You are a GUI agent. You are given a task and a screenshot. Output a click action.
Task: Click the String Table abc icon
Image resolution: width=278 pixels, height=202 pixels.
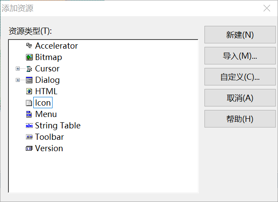coord(29,126)
